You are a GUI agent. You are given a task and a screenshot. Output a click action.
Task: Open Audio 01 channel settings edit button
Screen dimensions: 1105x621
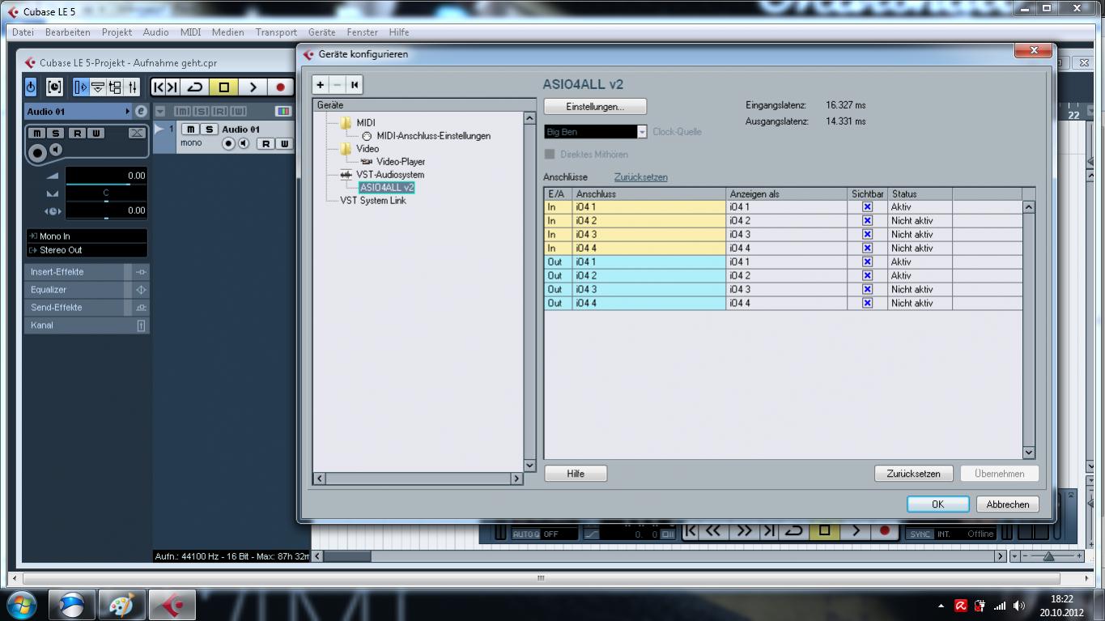[141, 111]
